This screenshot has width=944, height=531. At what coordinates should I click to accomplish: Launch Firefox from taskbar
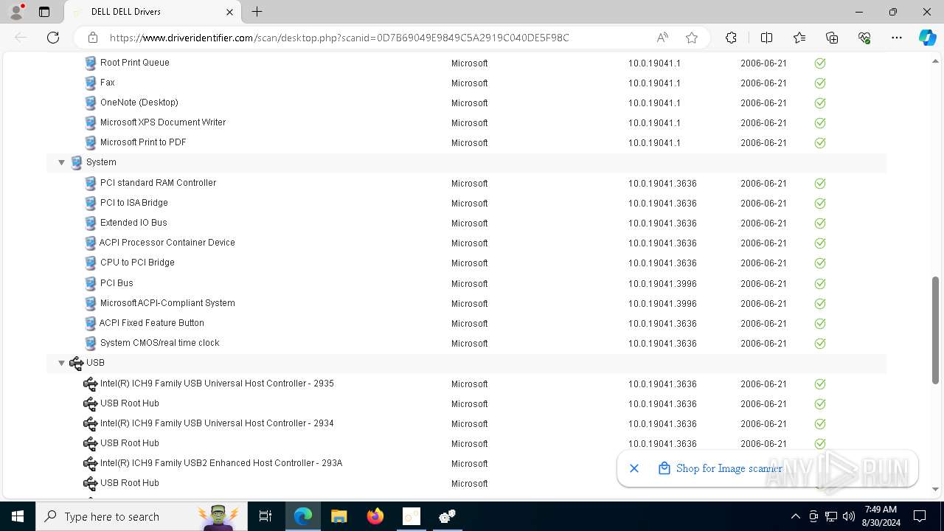point(375,516)
